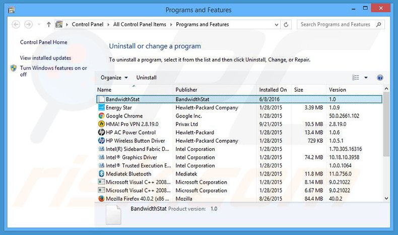Screen dimensions: 398x235
Task: Select Mediatek Bluetooth program name
Action: (x=128, y=174)
